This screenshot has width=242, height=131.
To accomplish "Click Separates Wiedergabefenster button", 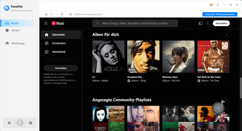I will point(220,14).
